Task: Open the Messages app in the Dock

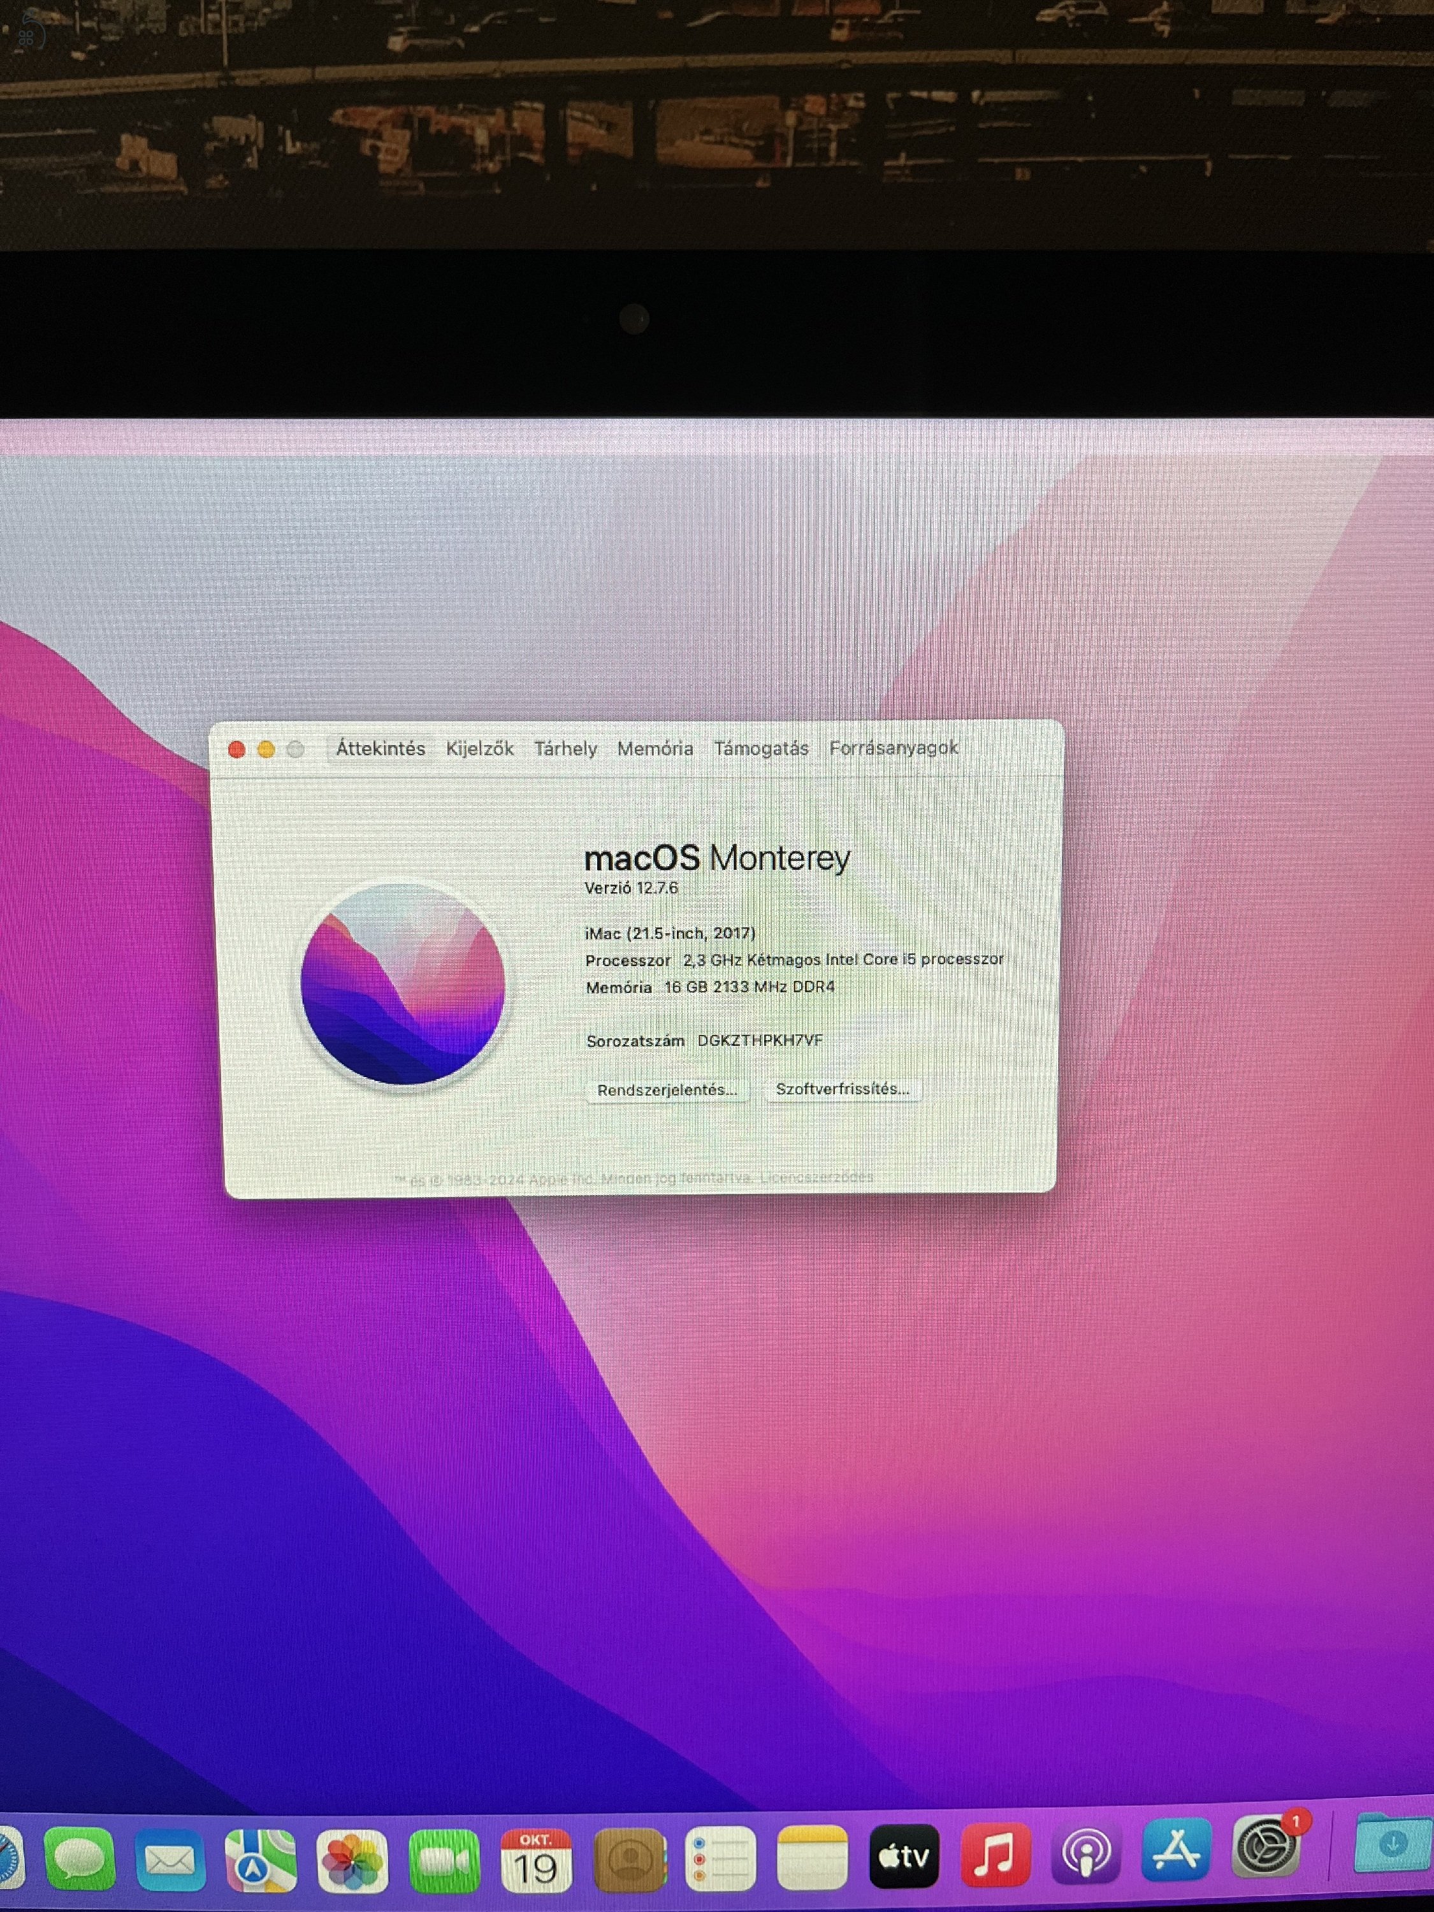Action: 78,1858
